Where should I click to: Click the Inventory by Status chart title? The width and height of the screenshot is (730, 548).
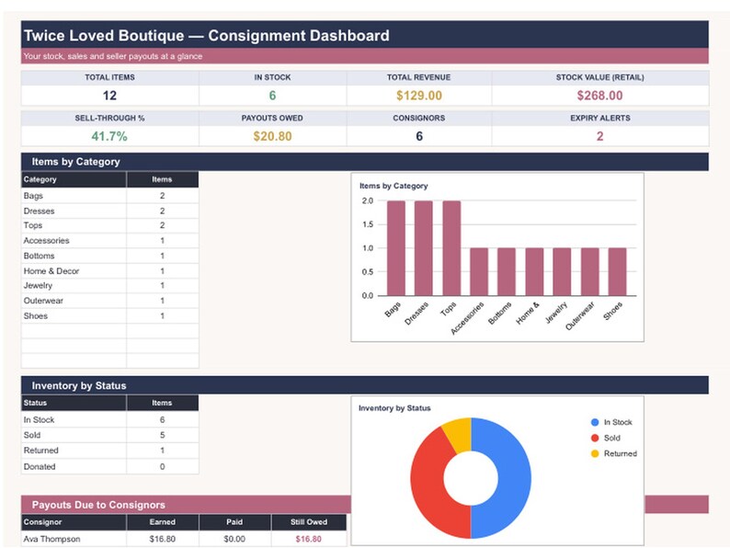tap(394, 408)
